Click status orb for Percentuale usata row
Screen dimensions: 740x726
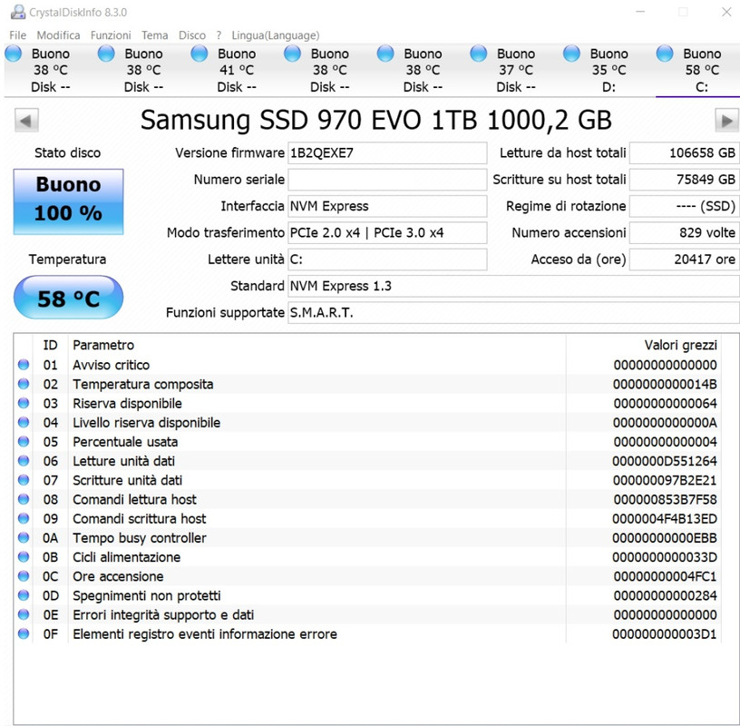(24, 442)
